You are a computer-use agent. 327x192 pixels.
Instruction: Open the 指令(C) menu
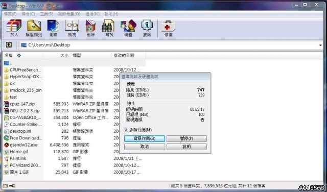coord(28,14)
